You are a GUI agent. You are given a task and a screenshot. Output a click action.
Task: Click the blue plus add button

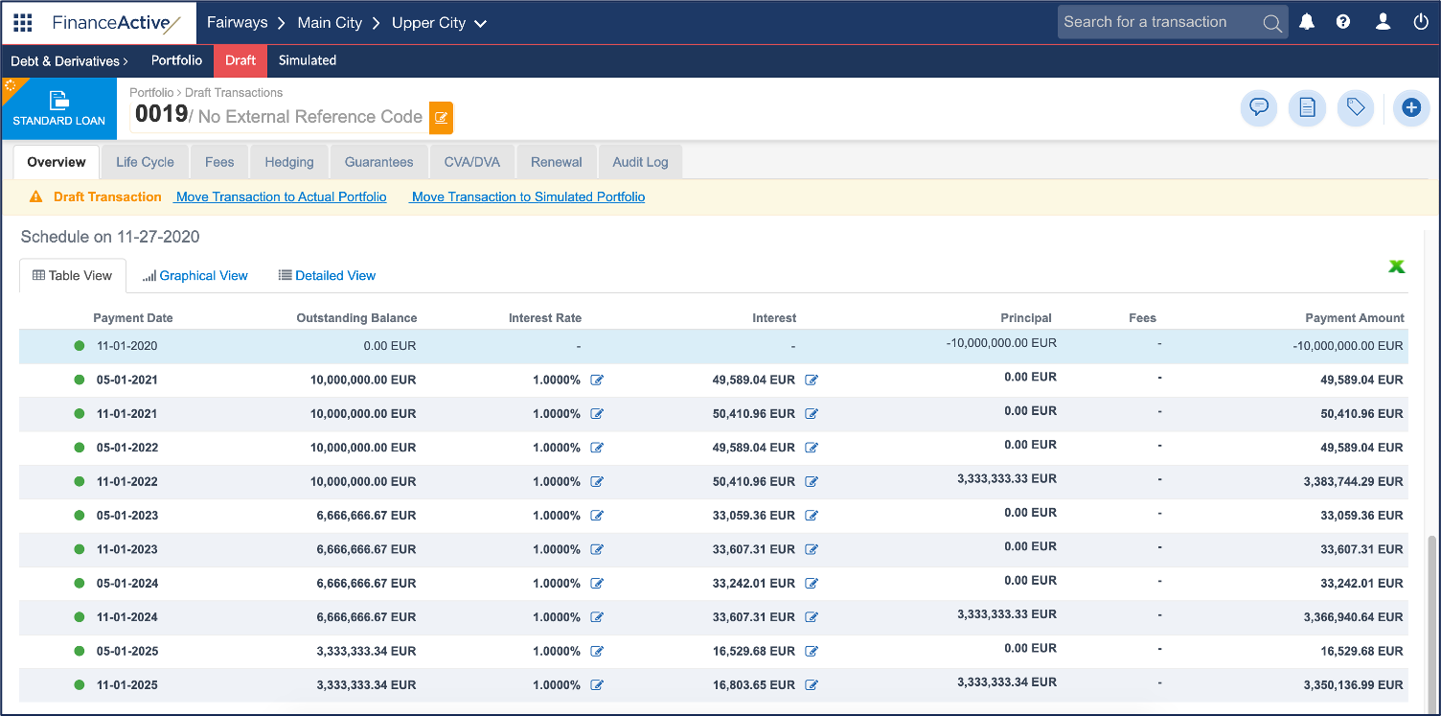[x=1410, y=108]
